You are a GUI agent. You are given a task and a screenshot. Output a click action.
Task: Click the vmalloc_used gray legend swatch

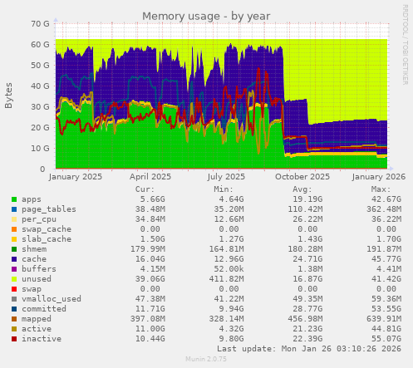tap(14, 299)
